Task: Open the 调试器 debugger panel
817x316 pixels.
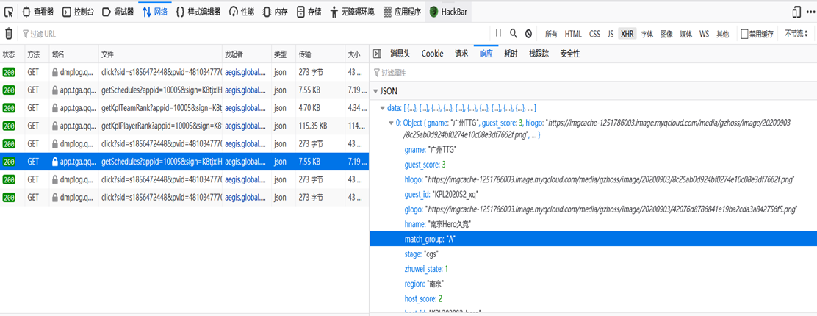Action: tap(118, 12)
